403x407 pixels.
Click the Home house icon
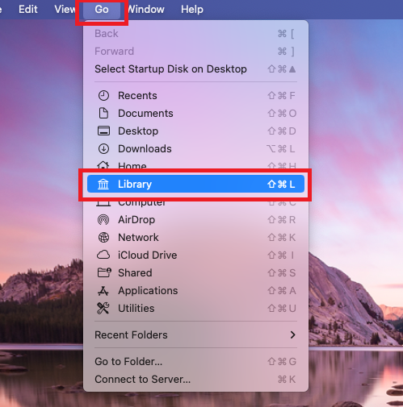103,165
